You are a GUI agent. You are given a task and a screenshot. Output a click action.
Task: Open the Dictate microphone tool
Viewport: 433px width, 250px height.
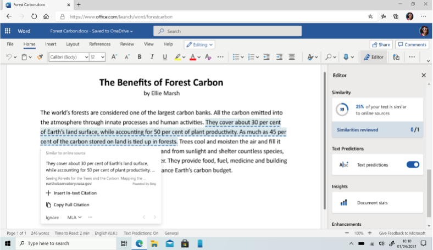(x=346, y=57)
